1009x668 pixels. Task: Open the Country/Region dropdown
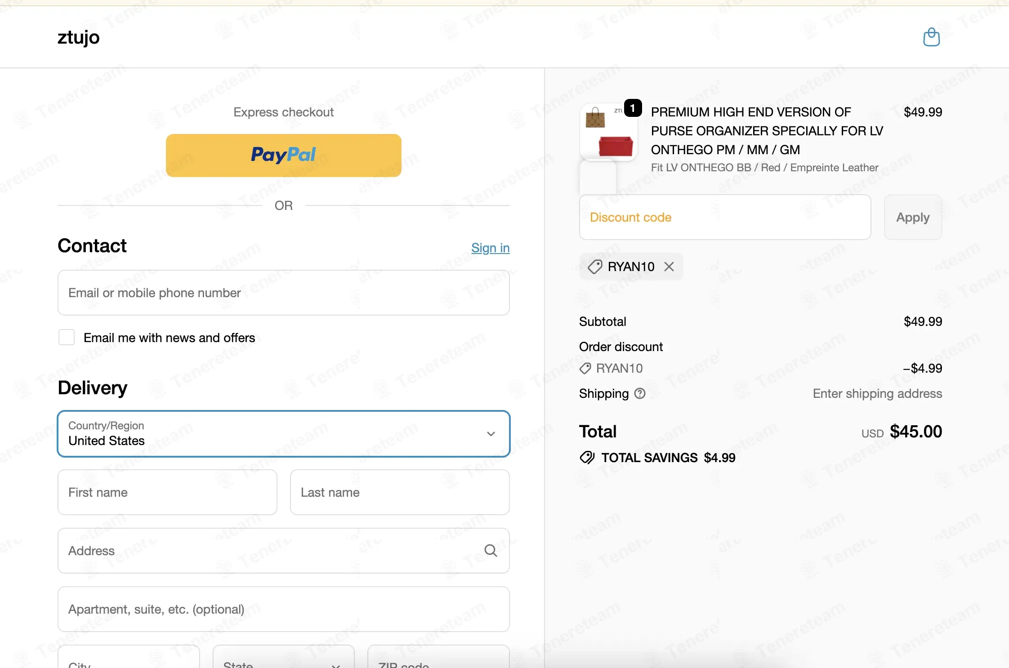click(284, 434)
